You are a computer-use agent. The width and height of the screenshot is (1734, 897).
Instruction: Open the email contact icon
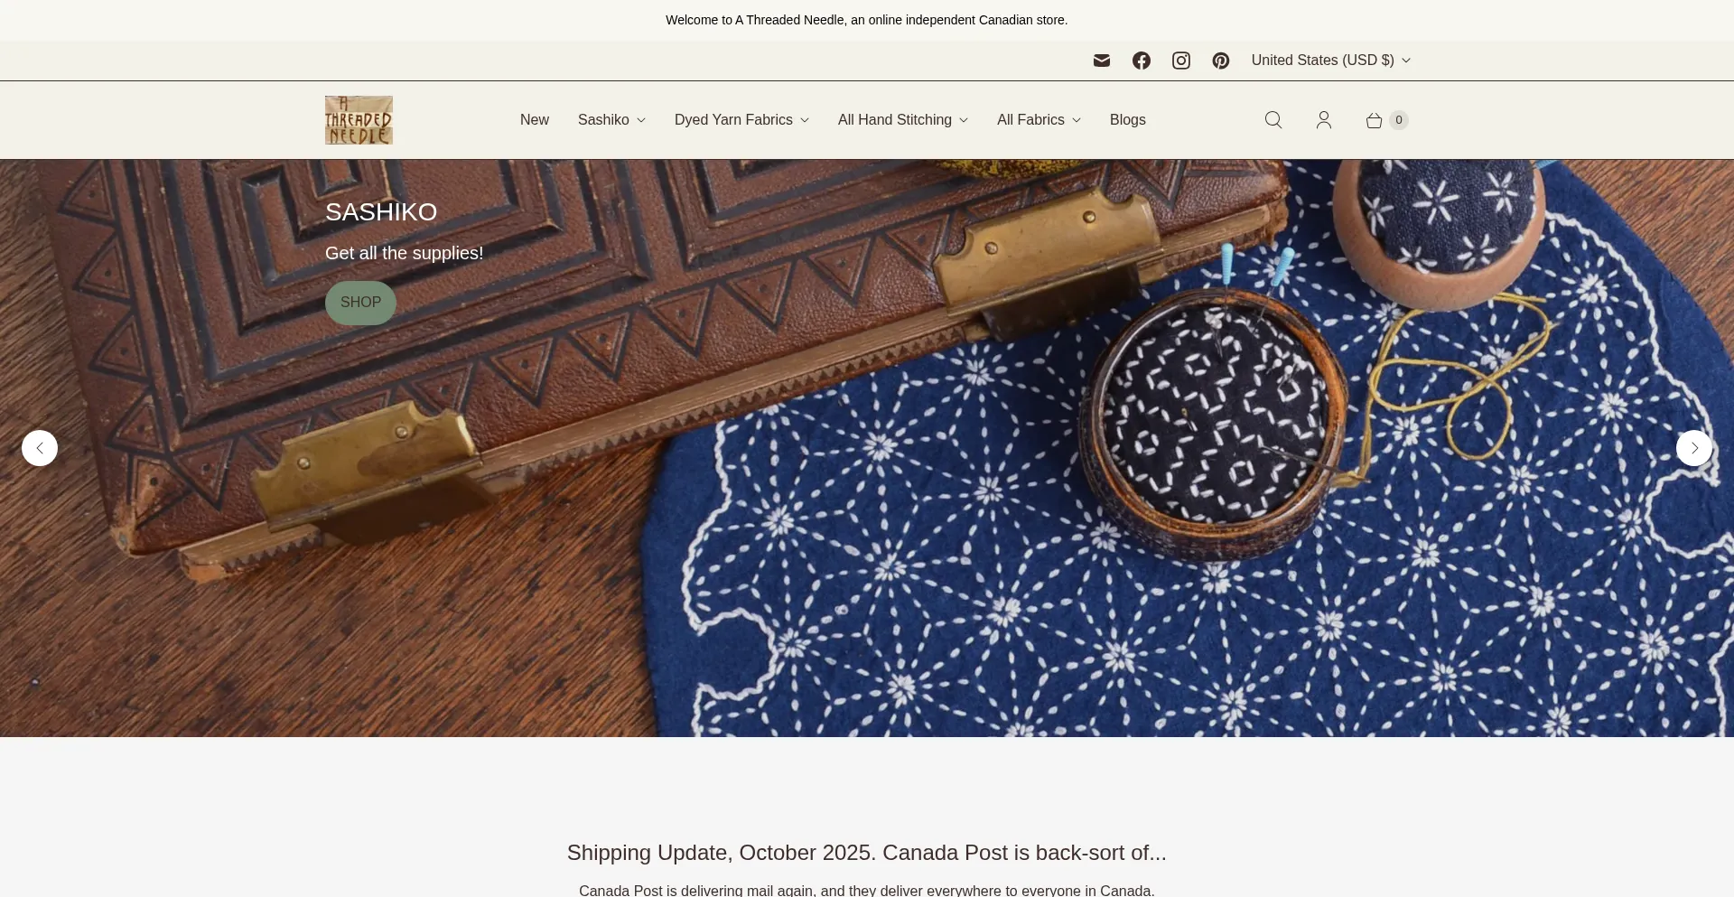click(x=1101, y=61)
